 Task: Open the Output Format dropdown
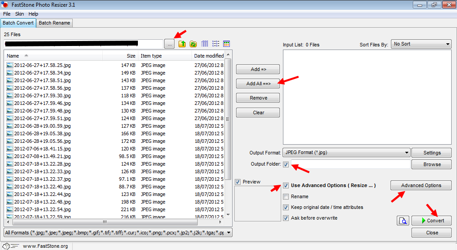(346, 152)
